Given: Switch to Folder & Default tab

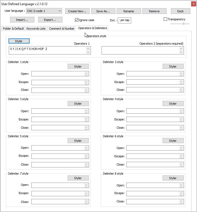Looking at the screenshot, I should click(13, 29).
